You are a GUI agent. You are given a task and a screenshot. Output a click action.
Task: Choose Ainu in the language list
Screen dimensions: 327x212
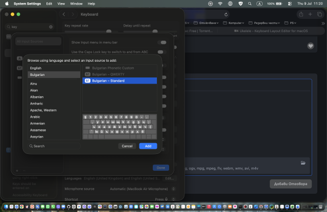point(54,84)
